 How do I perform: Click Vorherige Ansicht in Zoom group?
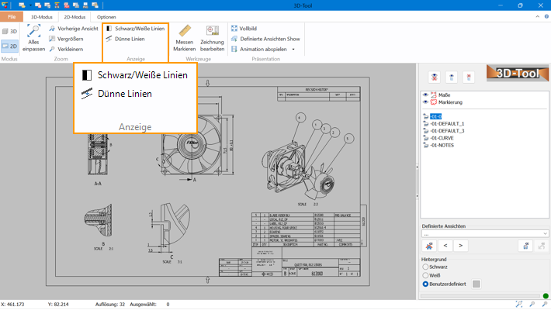coord(52,28)
